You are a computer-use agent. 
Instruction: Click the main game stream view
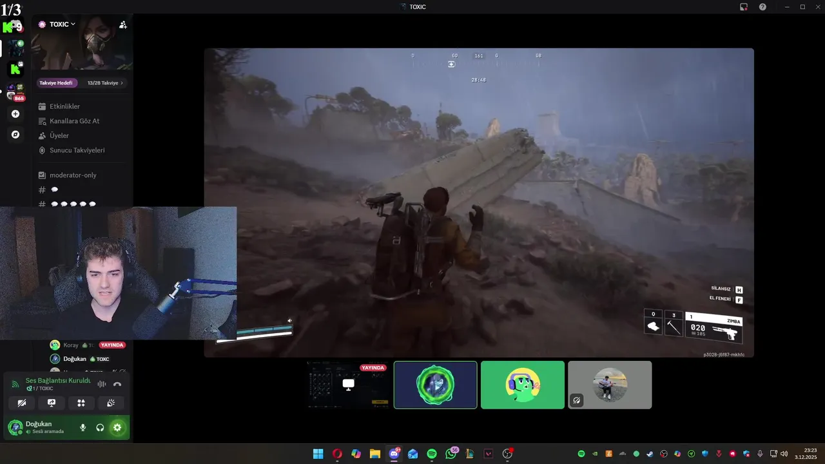pyautogui.click(x=479, y=202)
